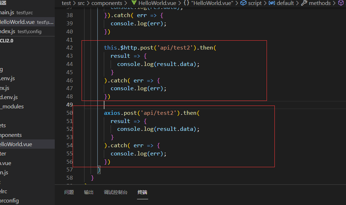Place cursor on empty line 49
Viewport: 346px width, 205px height.
click(104, 105)
